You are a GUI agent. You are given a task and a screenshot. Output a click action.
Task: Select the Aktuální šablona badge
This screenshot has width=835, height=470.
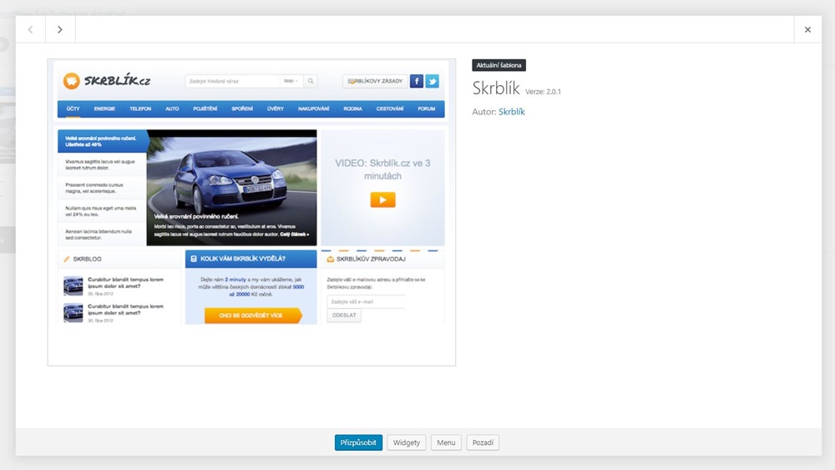click(499, 65)
